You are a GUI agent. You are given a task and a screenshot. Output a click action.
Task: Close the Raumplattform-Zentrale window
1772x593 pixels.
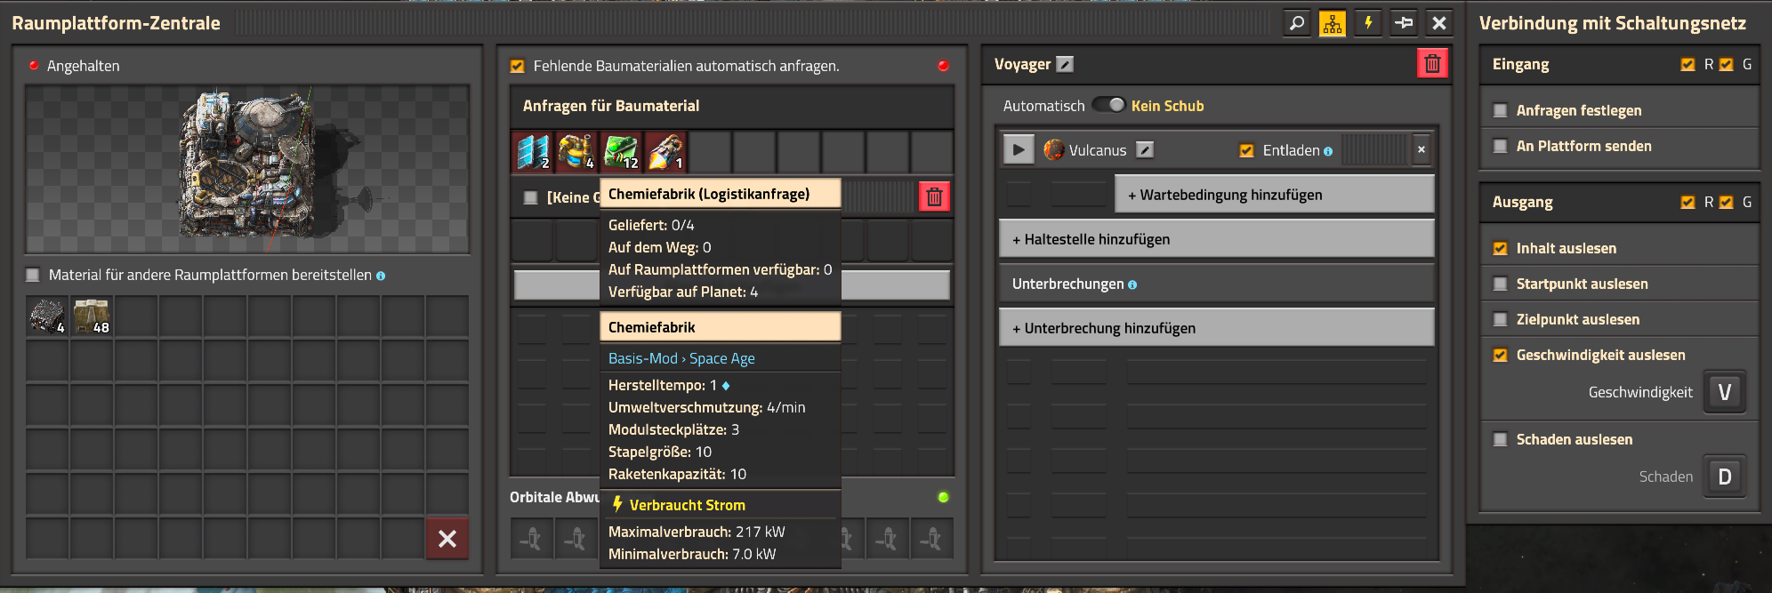click(1439, 23)
